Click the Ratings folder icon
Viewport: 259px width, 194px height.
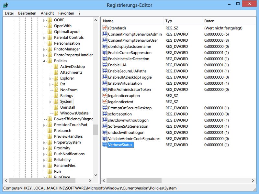point(56,95)
